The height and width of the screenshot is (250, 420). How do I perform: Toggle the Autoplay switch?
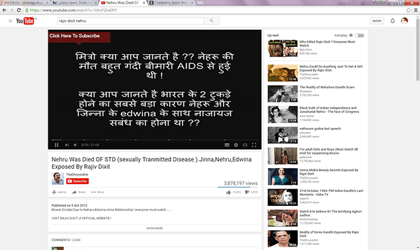[x=359, y=35]
